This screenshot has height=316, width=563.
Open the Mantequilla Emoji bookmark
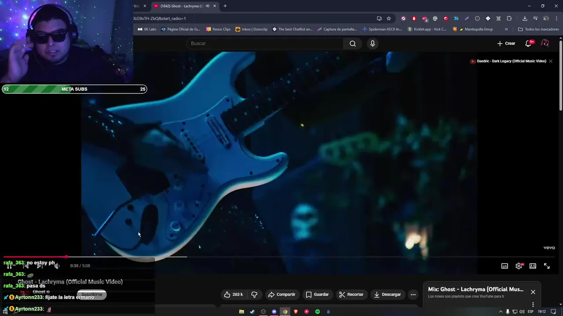tap(473, 29)
